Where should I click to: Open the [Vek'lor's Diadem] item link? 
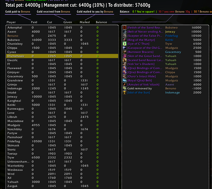(x=141, y=64)
